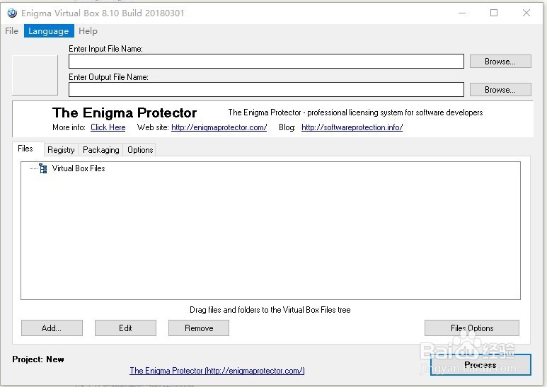Click the Enigma Virtual Box title bar icon

tap(12, 13)
